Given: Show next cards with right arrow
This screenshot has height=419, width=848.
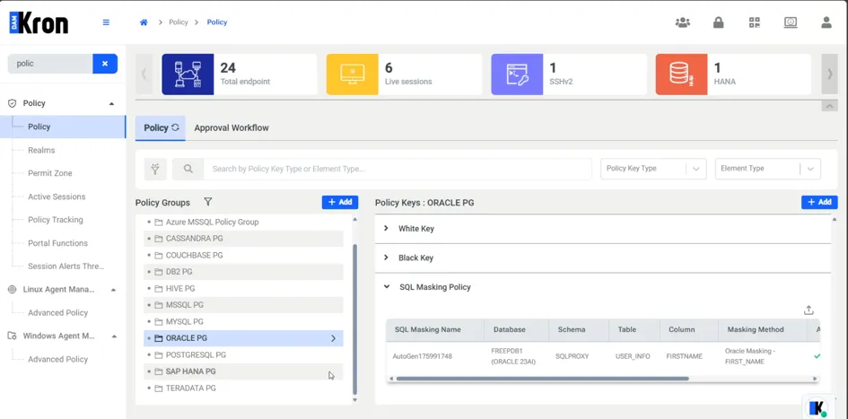Looking at the screenshot, I should pos(830,74).
